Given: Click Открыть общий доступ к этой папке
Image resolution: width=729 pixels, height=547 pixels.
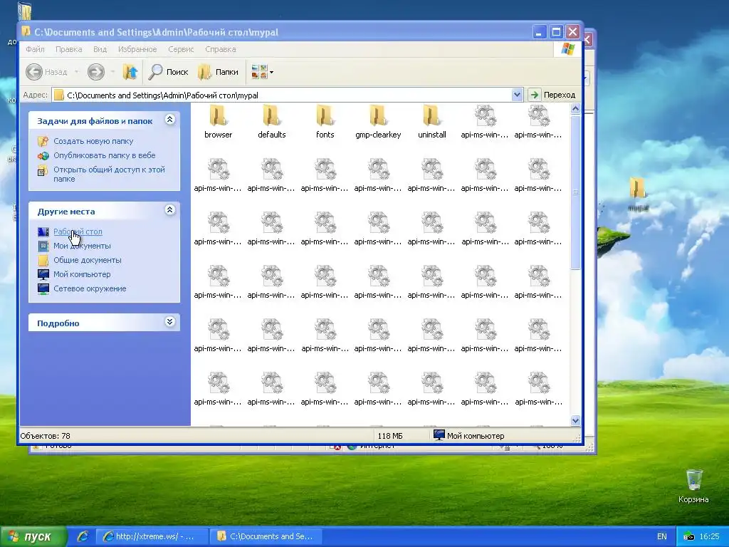Looking at the screenshot, I should (x=109, y=174).
